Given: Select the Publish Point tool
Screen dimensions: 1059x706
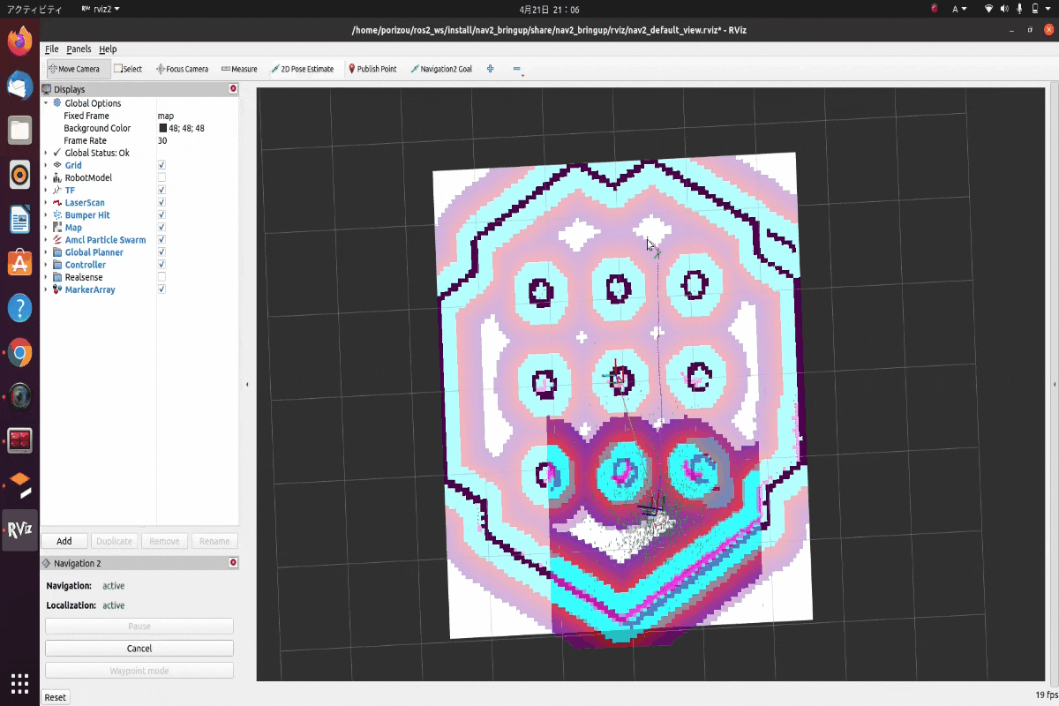Looking at the screenshot, I should (x=372, y=68).
